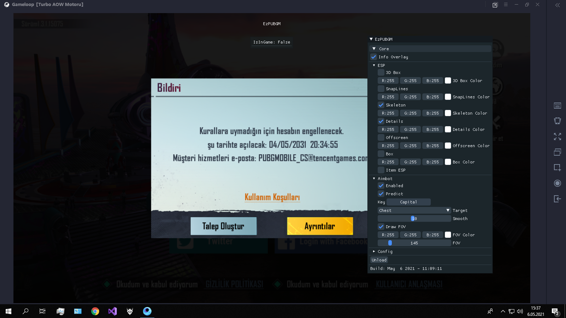Click the network icon in system tray

click(511, 311)
